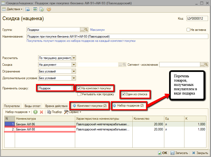This screenshot has height=157, width=211.
Task: Click the refresh icon in top toolbar
Action: (x=35, y=9)
